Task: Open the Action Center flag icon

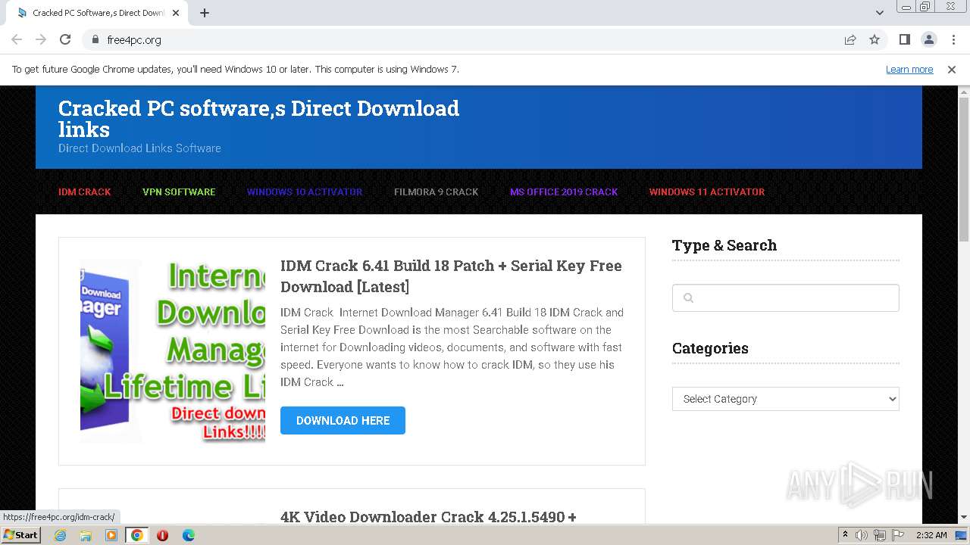Action: click(897, 535)
